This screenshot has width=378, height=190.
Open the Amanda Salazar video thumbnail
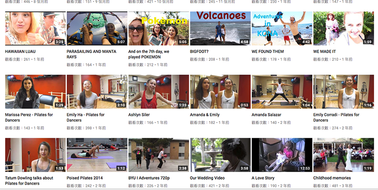pos(282,91)
